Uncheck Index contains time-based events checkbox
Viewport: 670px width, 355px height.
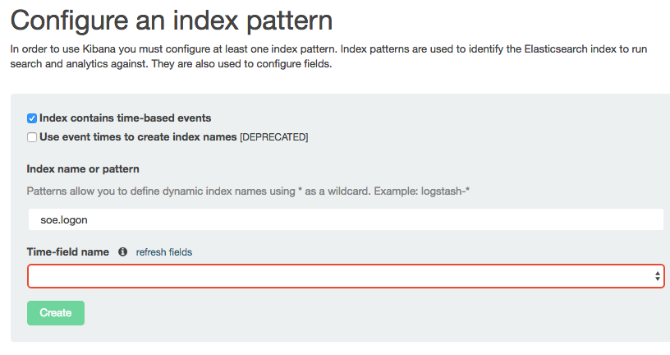point(32,118)
